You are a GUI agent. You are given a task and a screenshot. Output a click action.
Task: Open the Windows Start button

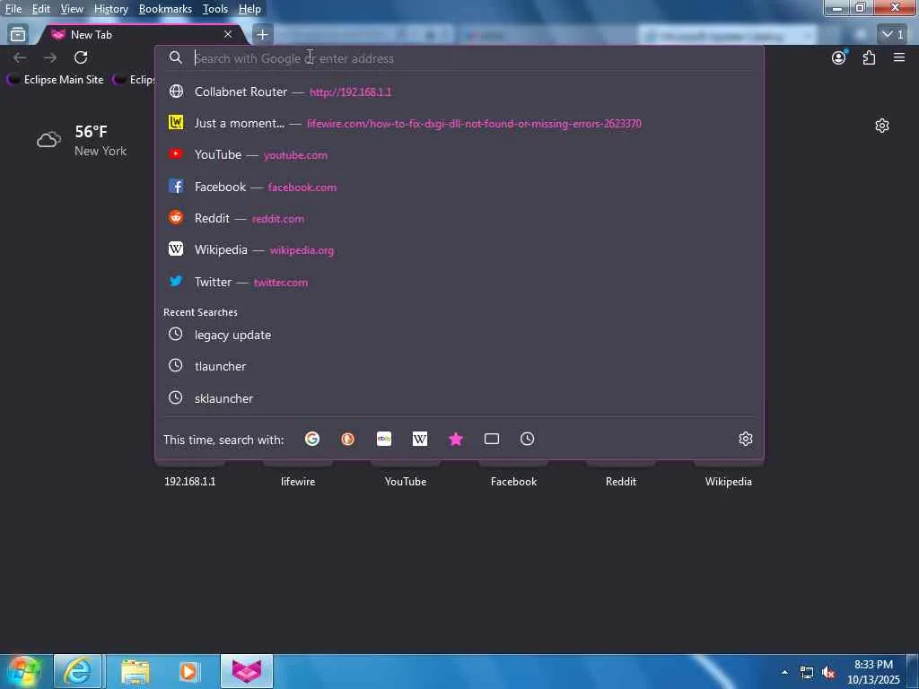[x=23, y=671]
